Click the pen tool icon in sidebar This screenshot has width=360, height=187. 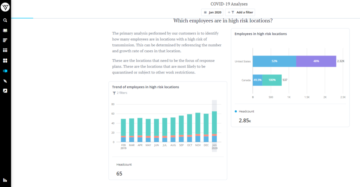(x=5, y=81)
